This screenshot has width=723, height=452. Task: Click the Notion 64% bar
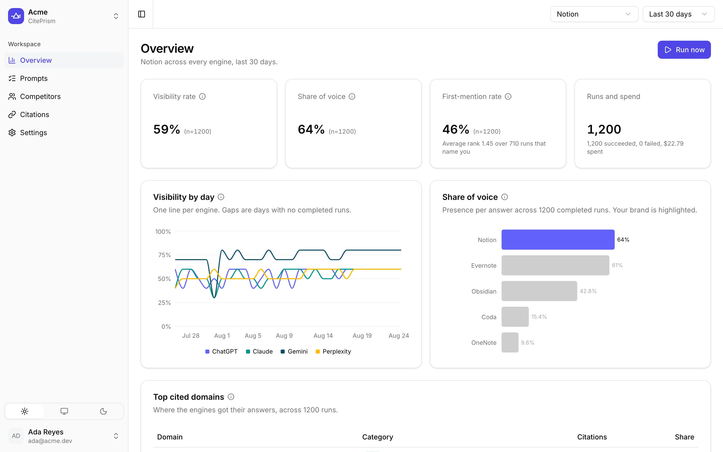[558, 240]
